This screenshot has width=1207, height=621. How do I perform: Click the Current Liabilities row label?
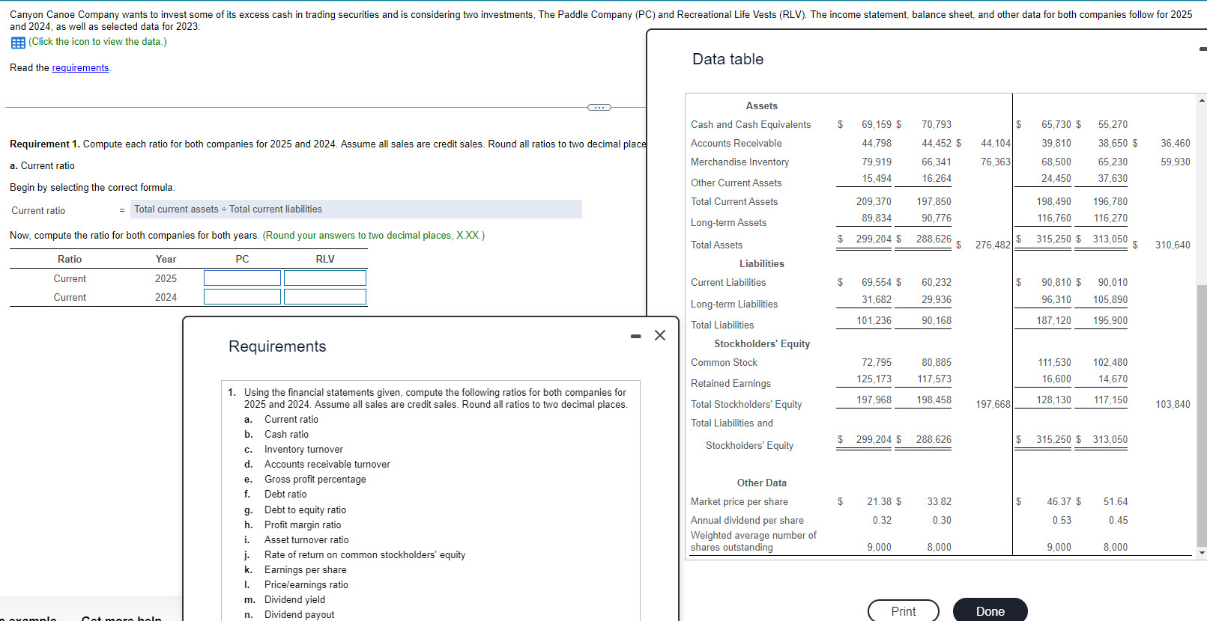728,283
